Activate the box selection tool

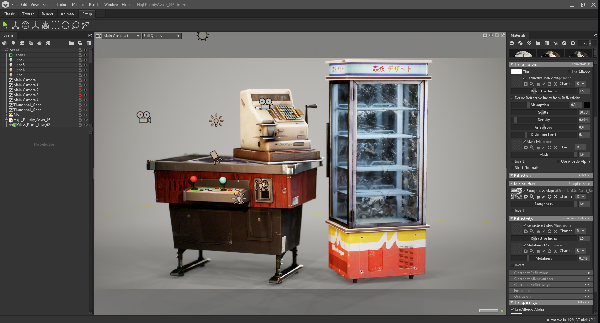tap(56, 25)
